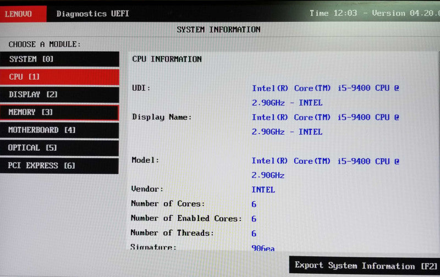Click the Vendor label
Viewport: 440px width, 277px height.
[147, 189]
